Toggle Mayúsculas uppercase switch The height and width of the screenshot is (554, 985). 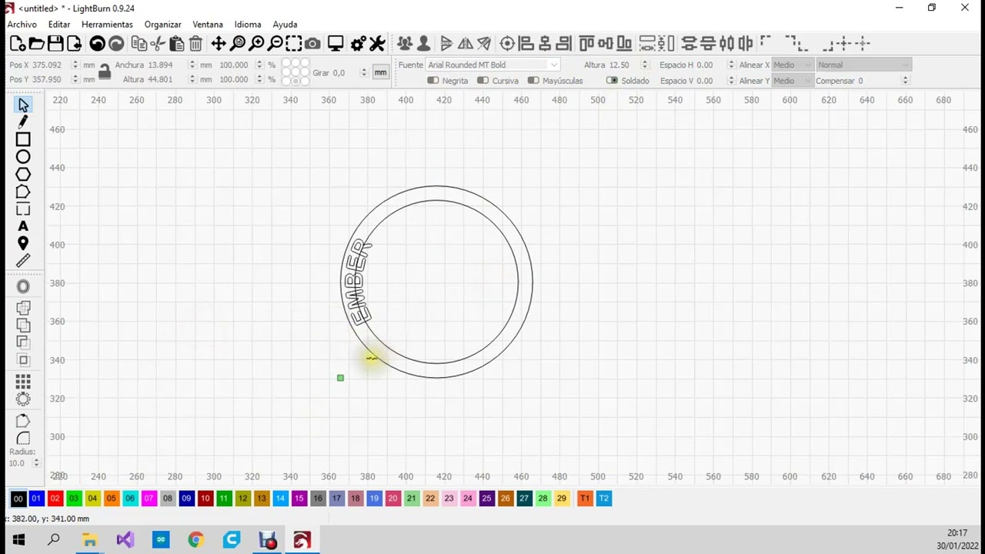coord(533,80)
